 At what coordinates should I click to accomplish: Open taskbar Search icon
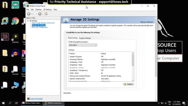[x=10, y=103]
